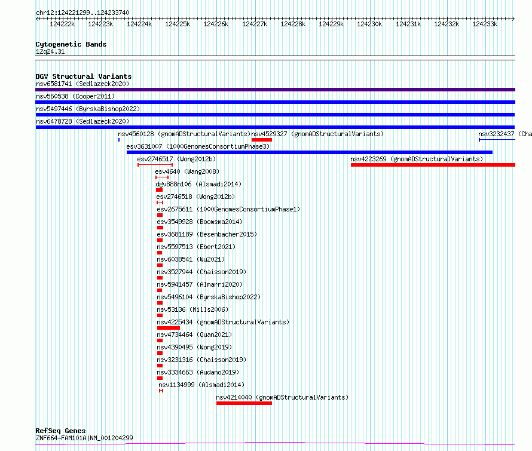
Task: Click the small blue nsv4560128 marker
Action: pos(119,140)
